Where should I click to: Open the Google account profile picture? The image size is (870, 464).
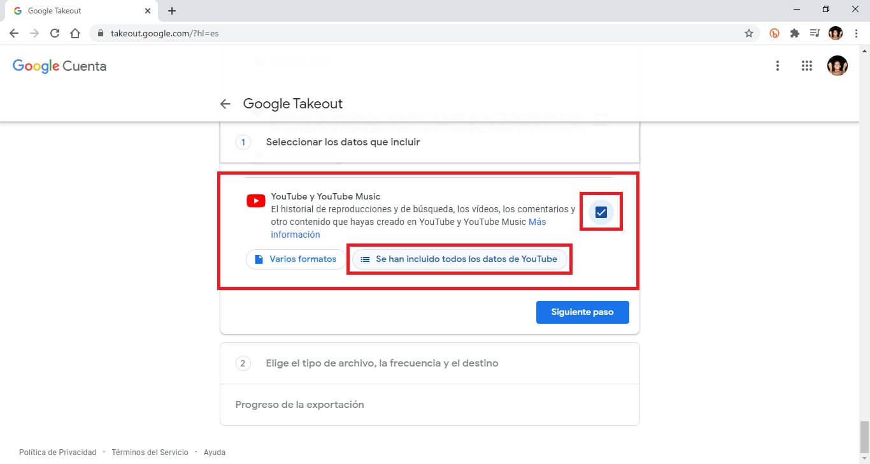[838, 66]
